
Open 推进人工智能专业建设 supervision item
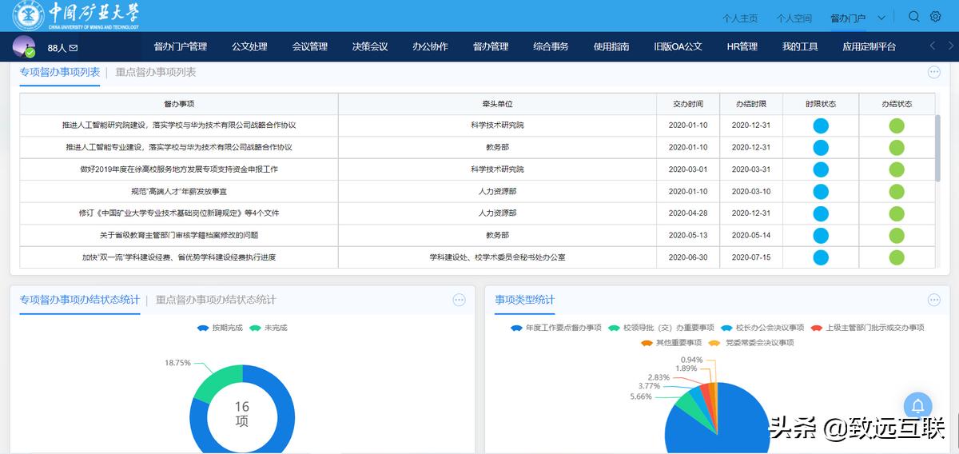click(179, 147)
